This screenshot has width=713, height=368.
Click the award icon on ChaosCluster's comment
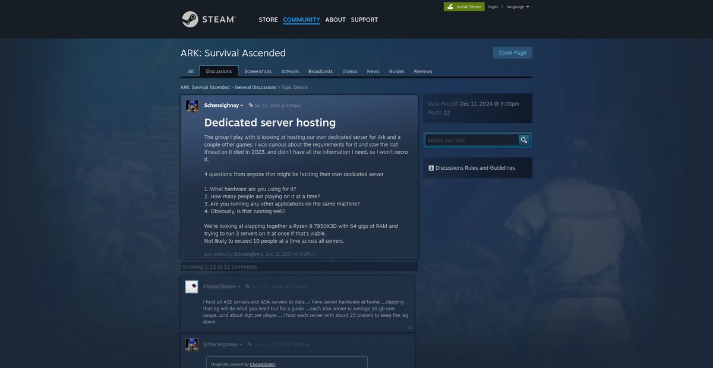(247, 286)
